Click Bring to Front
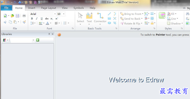 (x=132, y=14)
